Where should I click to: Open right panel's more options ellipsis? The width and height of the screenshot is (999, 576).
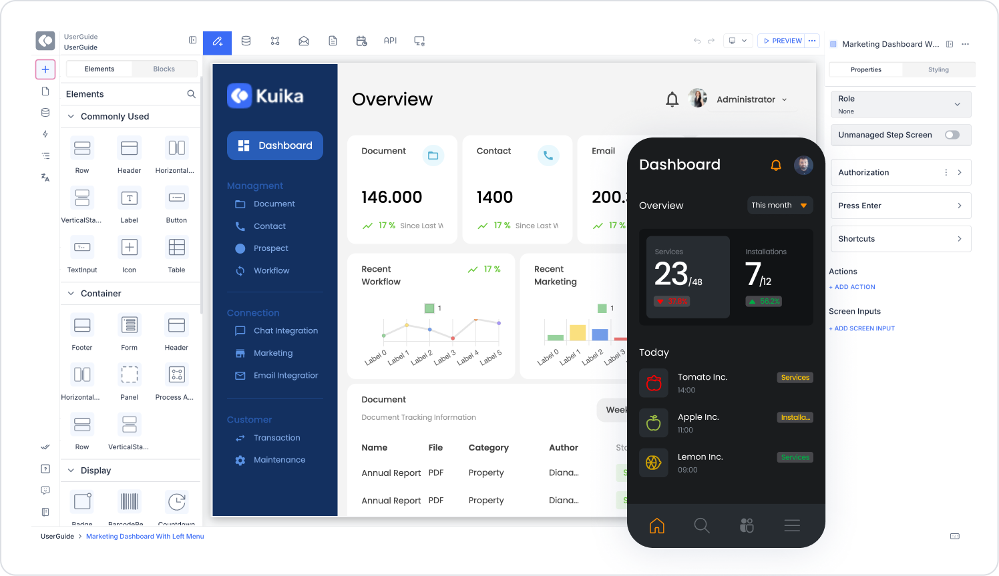coord(965,44)
